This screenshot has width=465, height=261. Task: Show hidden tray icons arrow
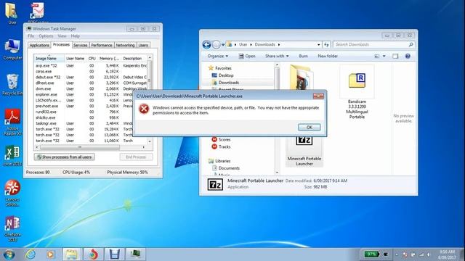pyautogui.click(x=397, y=254)
